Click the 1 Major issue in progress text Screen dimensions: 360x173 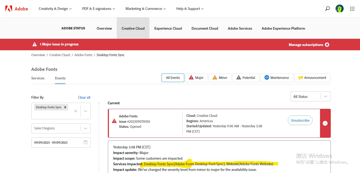[x=59, y=44]
